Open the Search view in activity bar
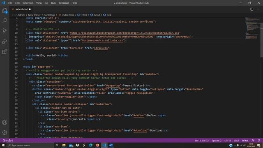 click(x=5, y=21)
